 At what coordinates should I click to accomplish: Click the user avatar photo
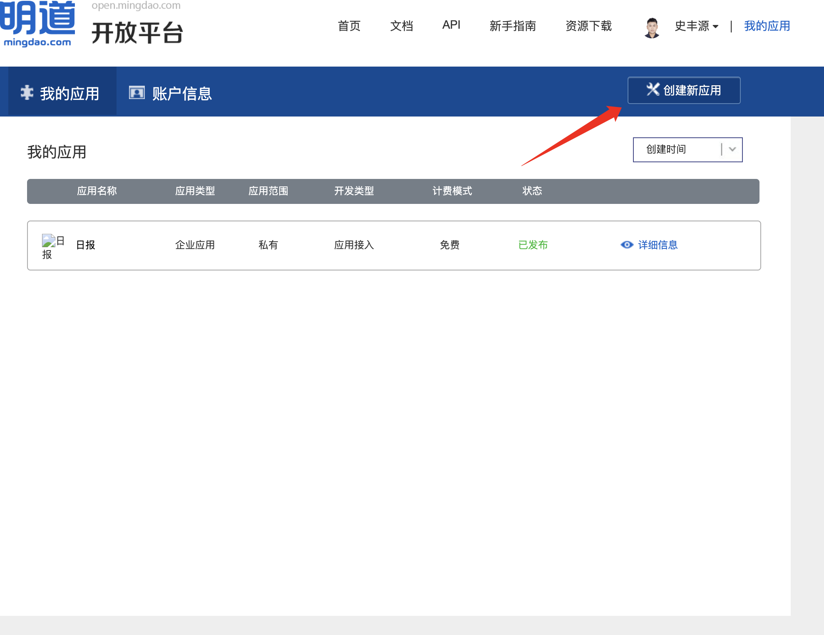pos(652,27)
